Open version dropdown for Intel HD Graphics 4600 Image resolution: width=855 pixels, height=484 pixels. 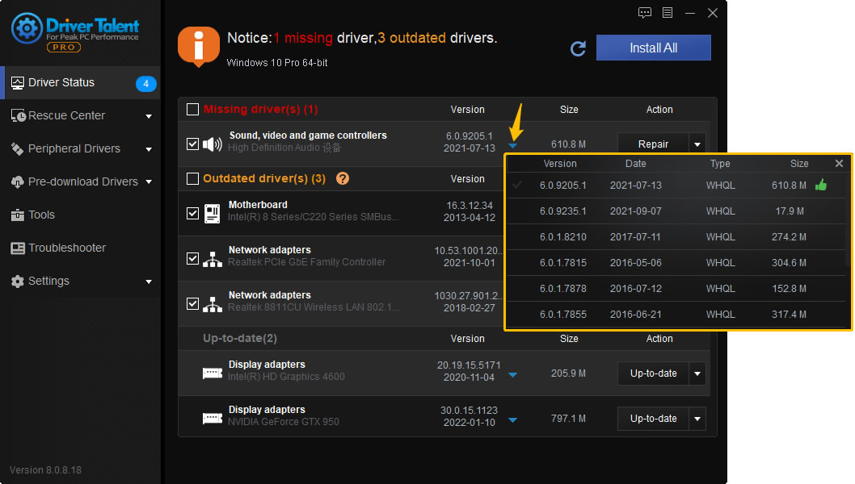point(512,374)
